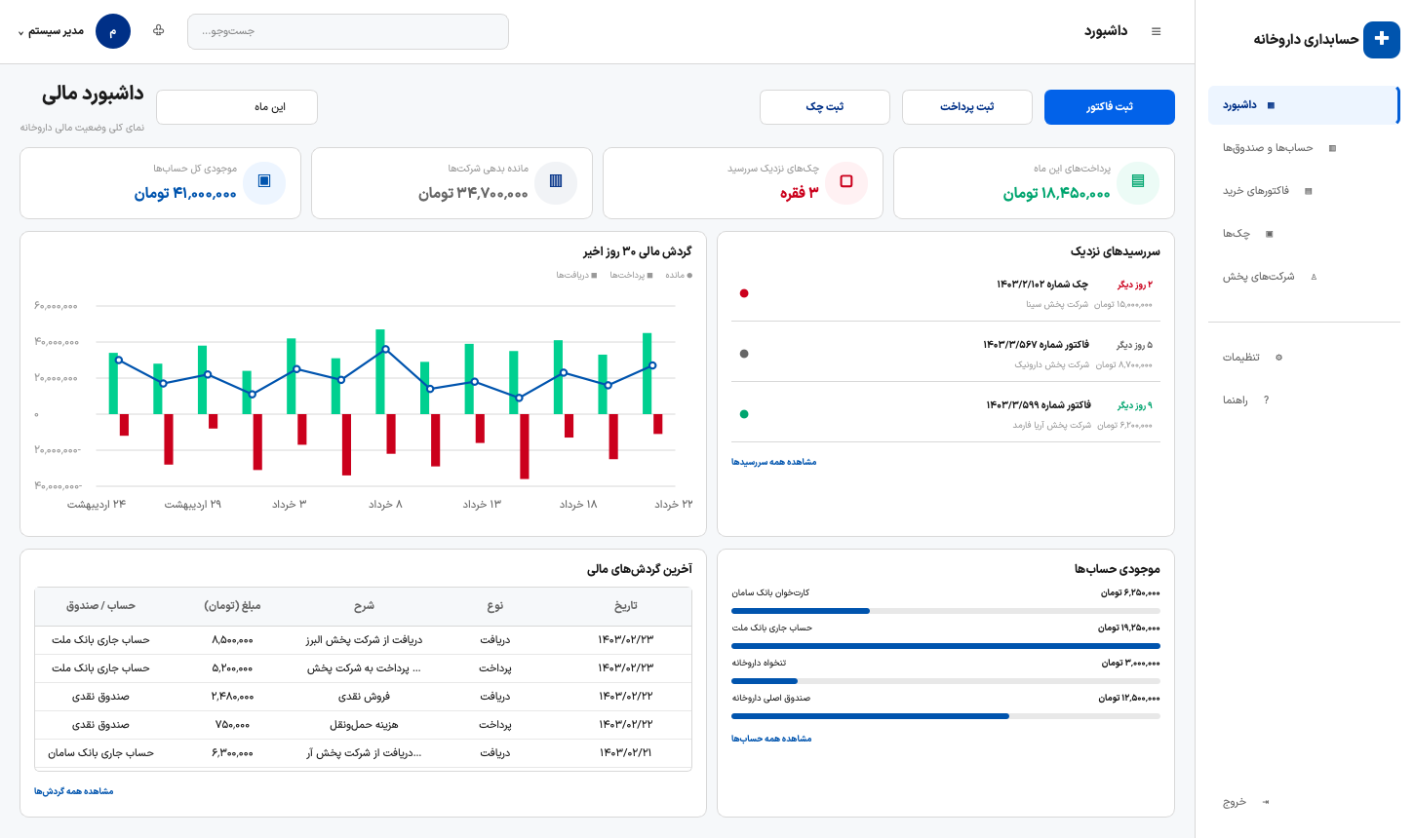Click تنخواه داروخانه balance progress bar

946,681
